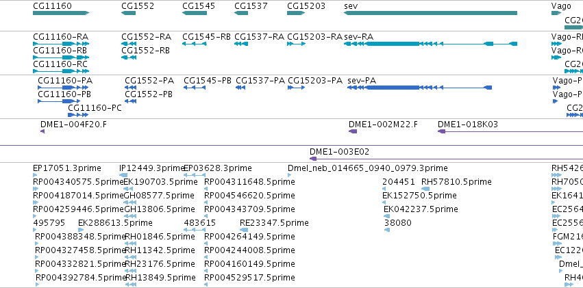Click the Vago gene arrow
The height and width of the screenshot is (288, 583).
tap(556, 13)
